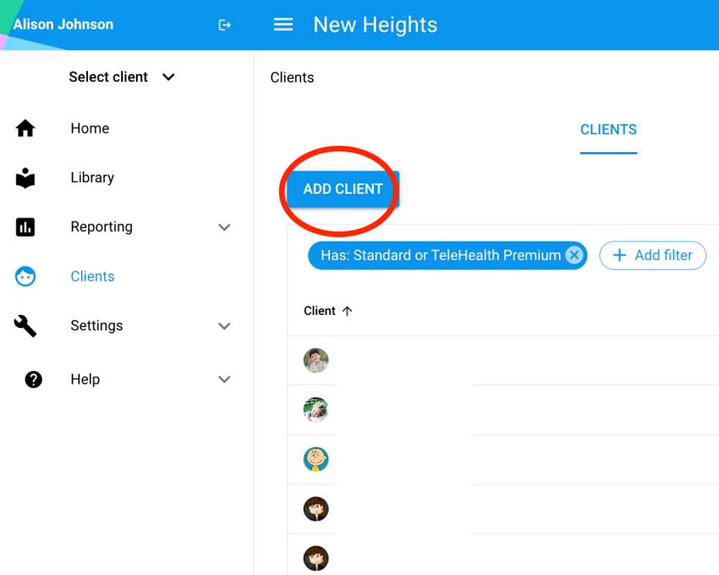Viewport: 719px width, 575px height.
Task: Select the Clients face icon in the sidebar
Action: 25,276
